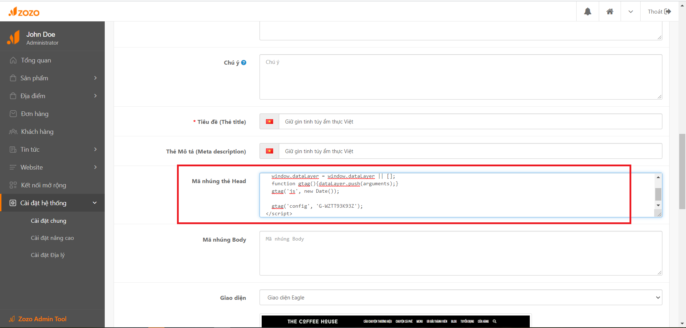Click the Zozo Admin Tool link
Image resolution: width=686 pixels, height=328 pixels.
pyautogui.click(x=42, y=319)
